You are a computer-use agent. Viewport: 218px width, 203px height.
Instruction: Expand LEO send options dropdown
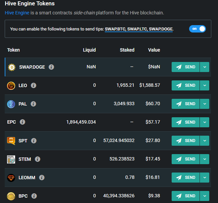[205, 85]
